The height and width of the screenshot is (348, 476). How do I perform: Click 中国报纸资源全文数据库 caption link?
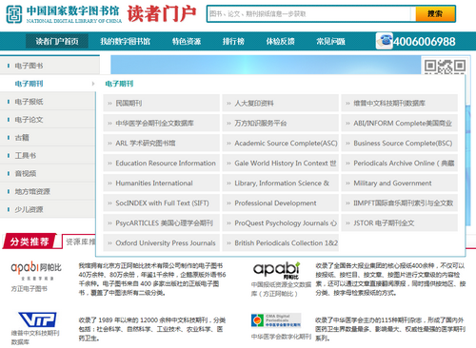[x=281, y=289]
